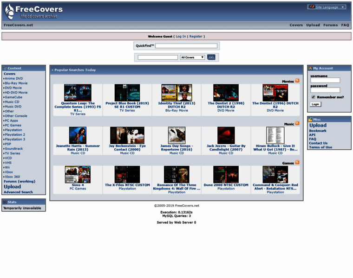This screenshot has height=278, width=353.
Task: Click Terms of Use link
Action: pyautogui.click(x=320, y=147)
